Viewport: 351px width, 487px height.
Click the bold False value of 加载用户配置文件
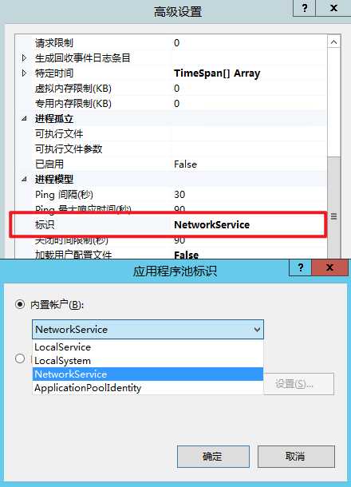[x=186, y=255]
